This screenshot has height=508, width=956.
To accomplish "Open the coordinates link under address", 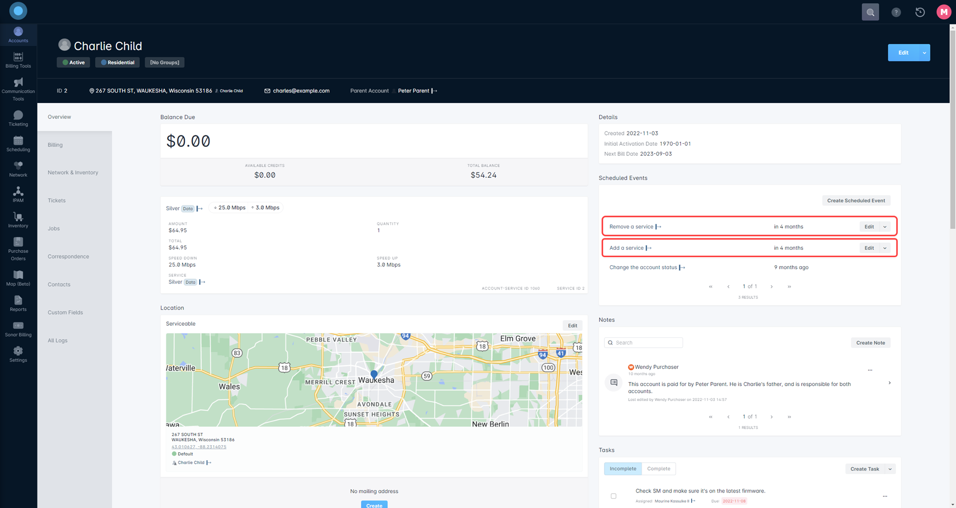I will (x=199, y=447).
